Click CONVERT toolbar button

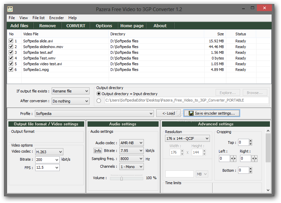click(x=76, y=26)
